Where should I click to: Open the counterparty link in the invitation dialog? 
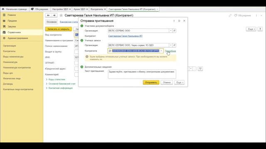[x=125, y=36]
